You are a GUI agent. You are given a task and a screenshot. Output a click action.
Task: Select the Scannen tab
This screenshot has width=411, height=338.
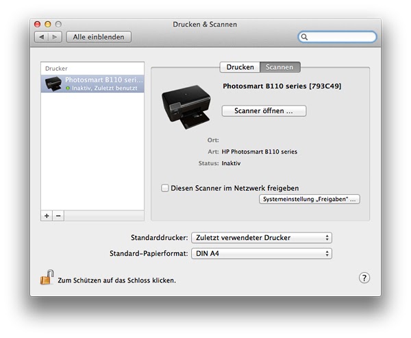[x=280, y=67]
